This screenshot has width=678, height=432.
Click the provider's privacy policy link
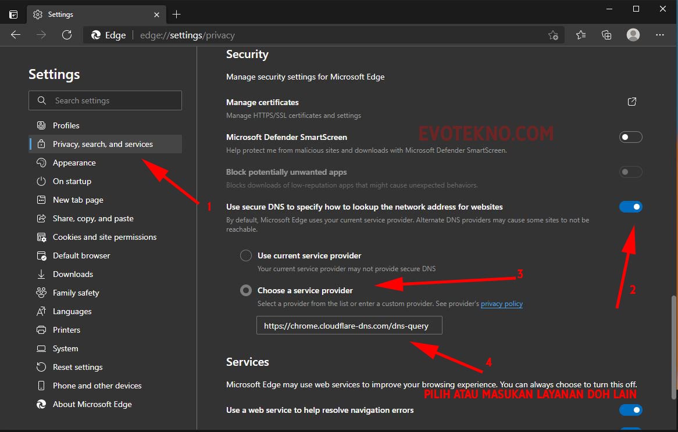tap(501, 304)
